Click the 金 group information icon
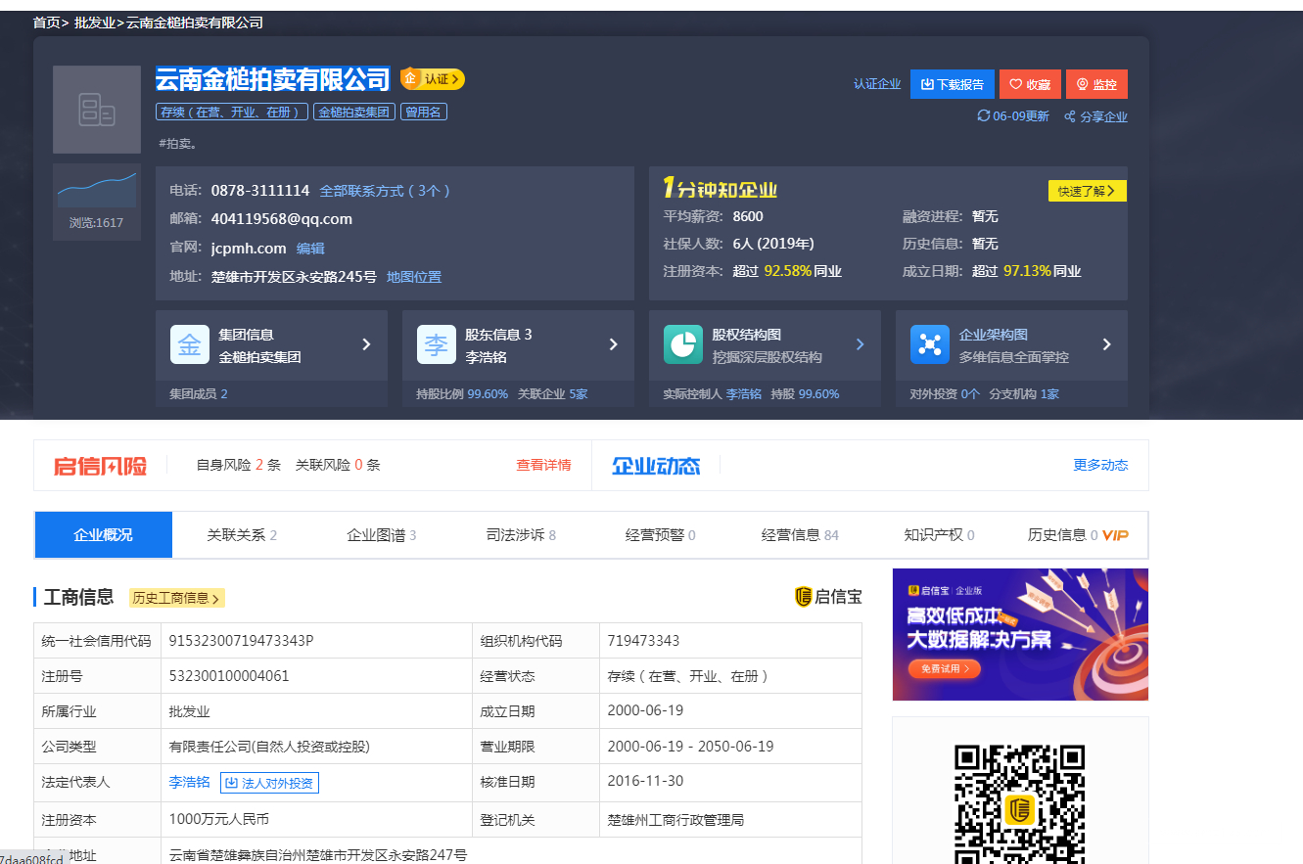1303x864 pixels. pos(190,344)
